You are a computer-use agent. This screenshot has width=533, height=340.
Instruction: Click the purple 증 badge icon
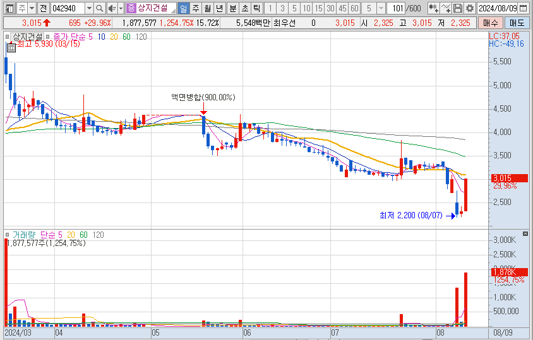131,8
